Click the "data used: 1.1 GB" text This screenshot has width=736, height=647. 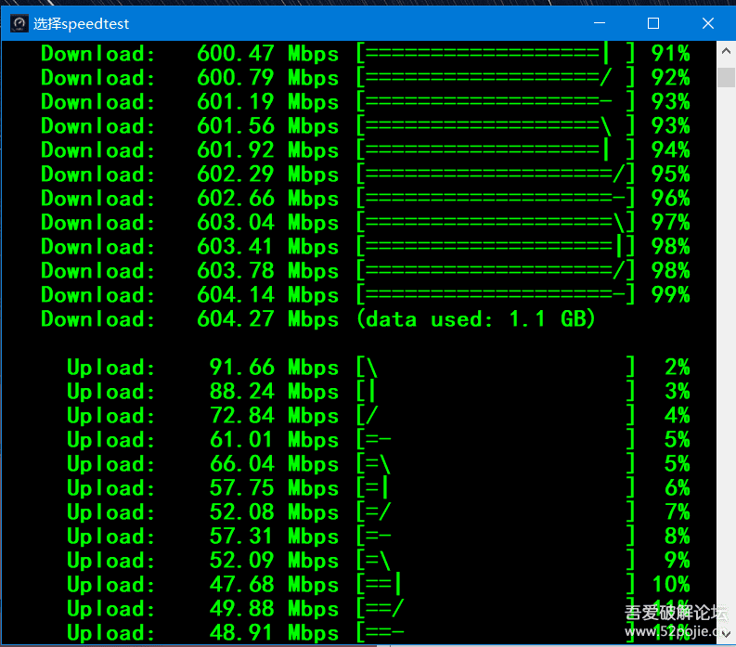coord(475,319)
